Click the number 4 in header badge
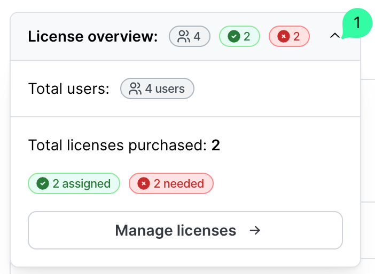Image resolution: width=375 pixels, height=274 pixels. pos(197,36)
